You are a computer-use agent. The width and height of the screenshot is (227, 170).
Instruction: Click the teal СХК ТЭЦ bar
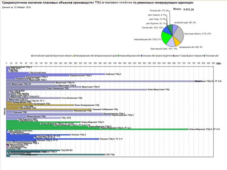click(x=56, y=155)
